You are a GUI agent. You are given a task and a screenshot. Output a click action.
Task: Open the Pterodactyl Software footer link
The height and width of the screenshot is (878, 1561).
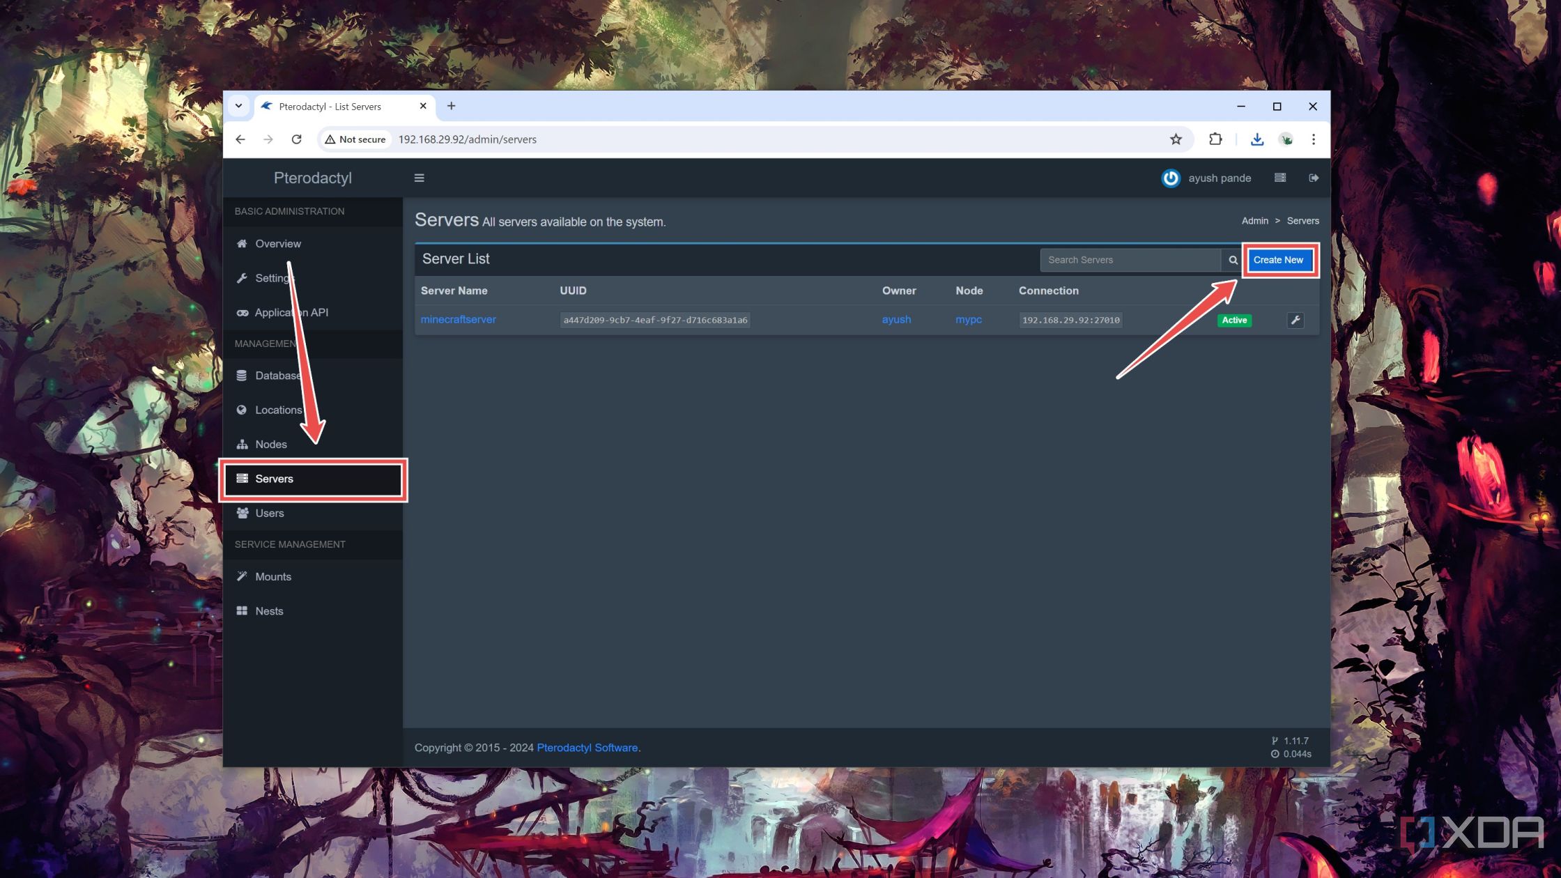(x=587, y=748)
